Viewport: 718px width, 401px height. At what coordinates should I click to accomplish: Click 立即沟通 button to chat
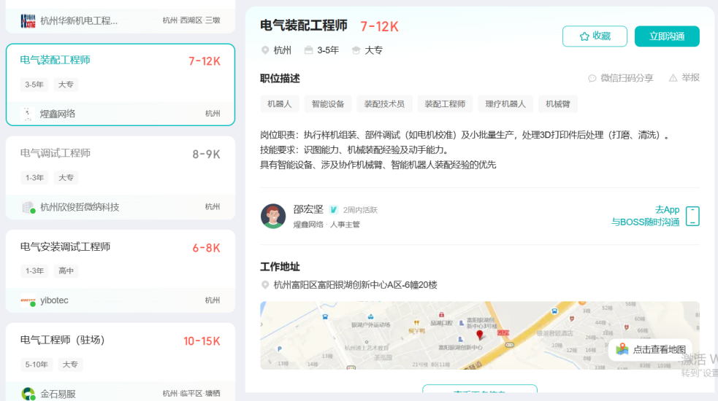pos(666,36)
